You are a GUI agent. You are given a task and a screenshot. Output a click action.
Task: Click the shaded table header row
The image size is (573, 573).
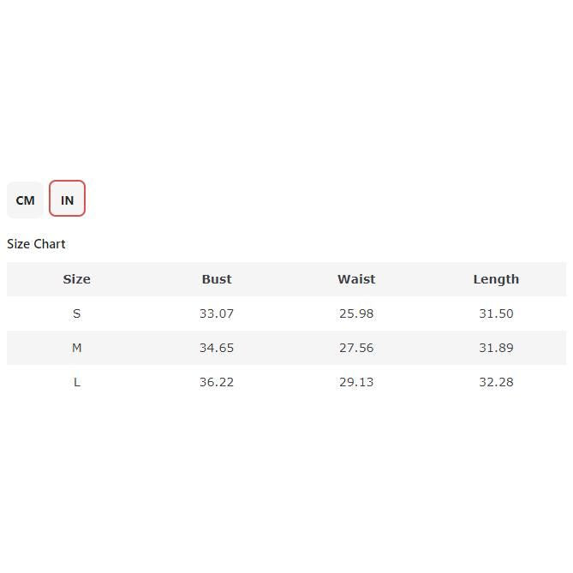[286, 279]
